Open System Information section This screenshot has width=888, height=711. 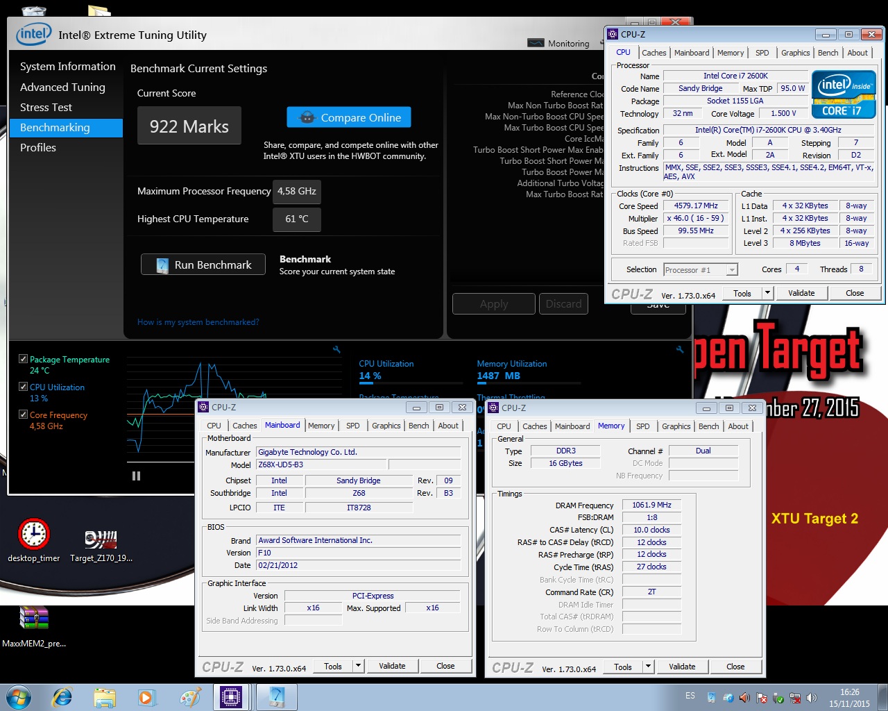pyautogui.click(x=68, y=67)
